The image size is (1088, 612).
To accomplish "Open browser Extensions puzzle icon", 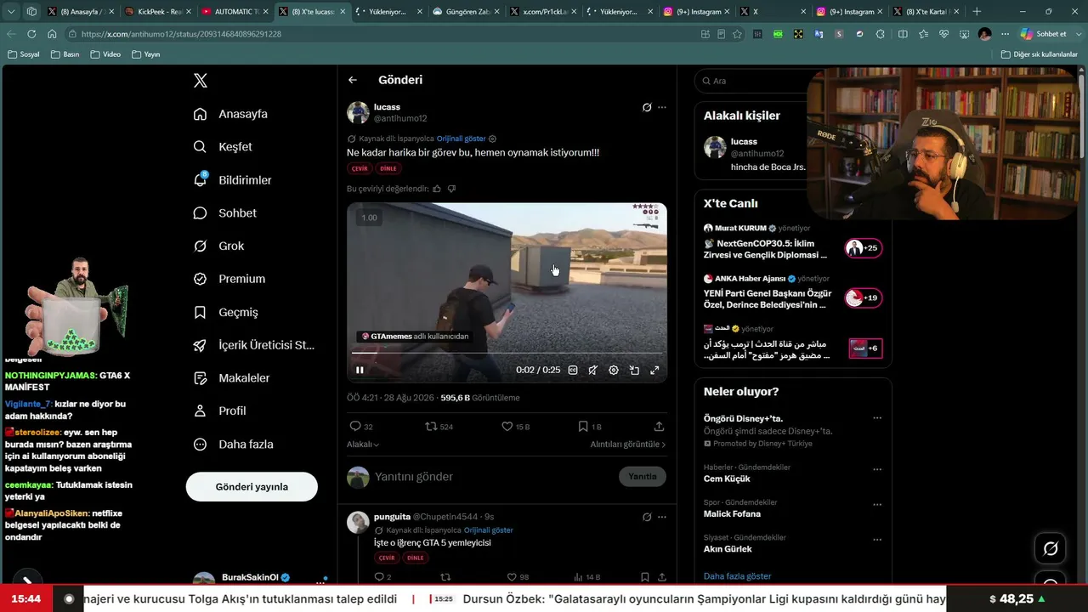I will pos(880,34).
